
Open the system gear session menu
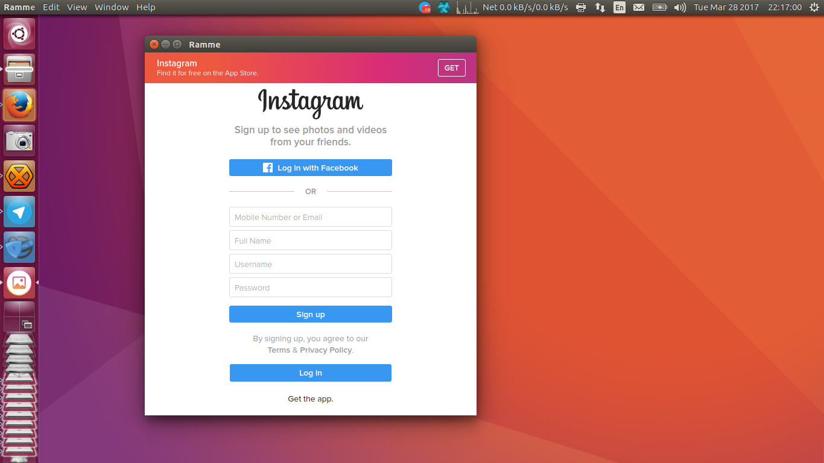tap(813, 7)
